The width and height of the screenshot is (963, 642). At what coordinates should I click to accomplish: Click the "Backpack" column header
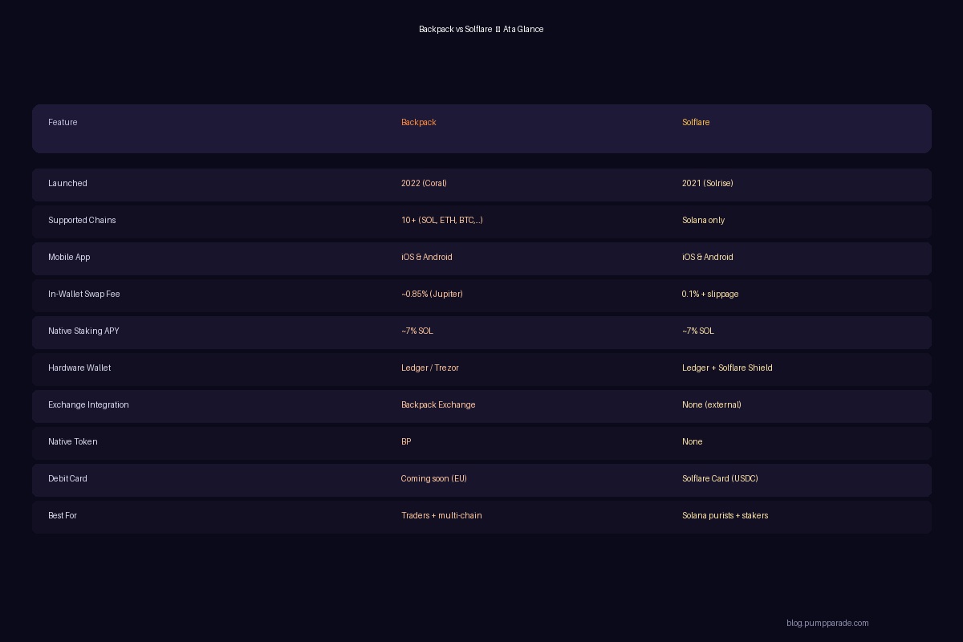point(418,122)
